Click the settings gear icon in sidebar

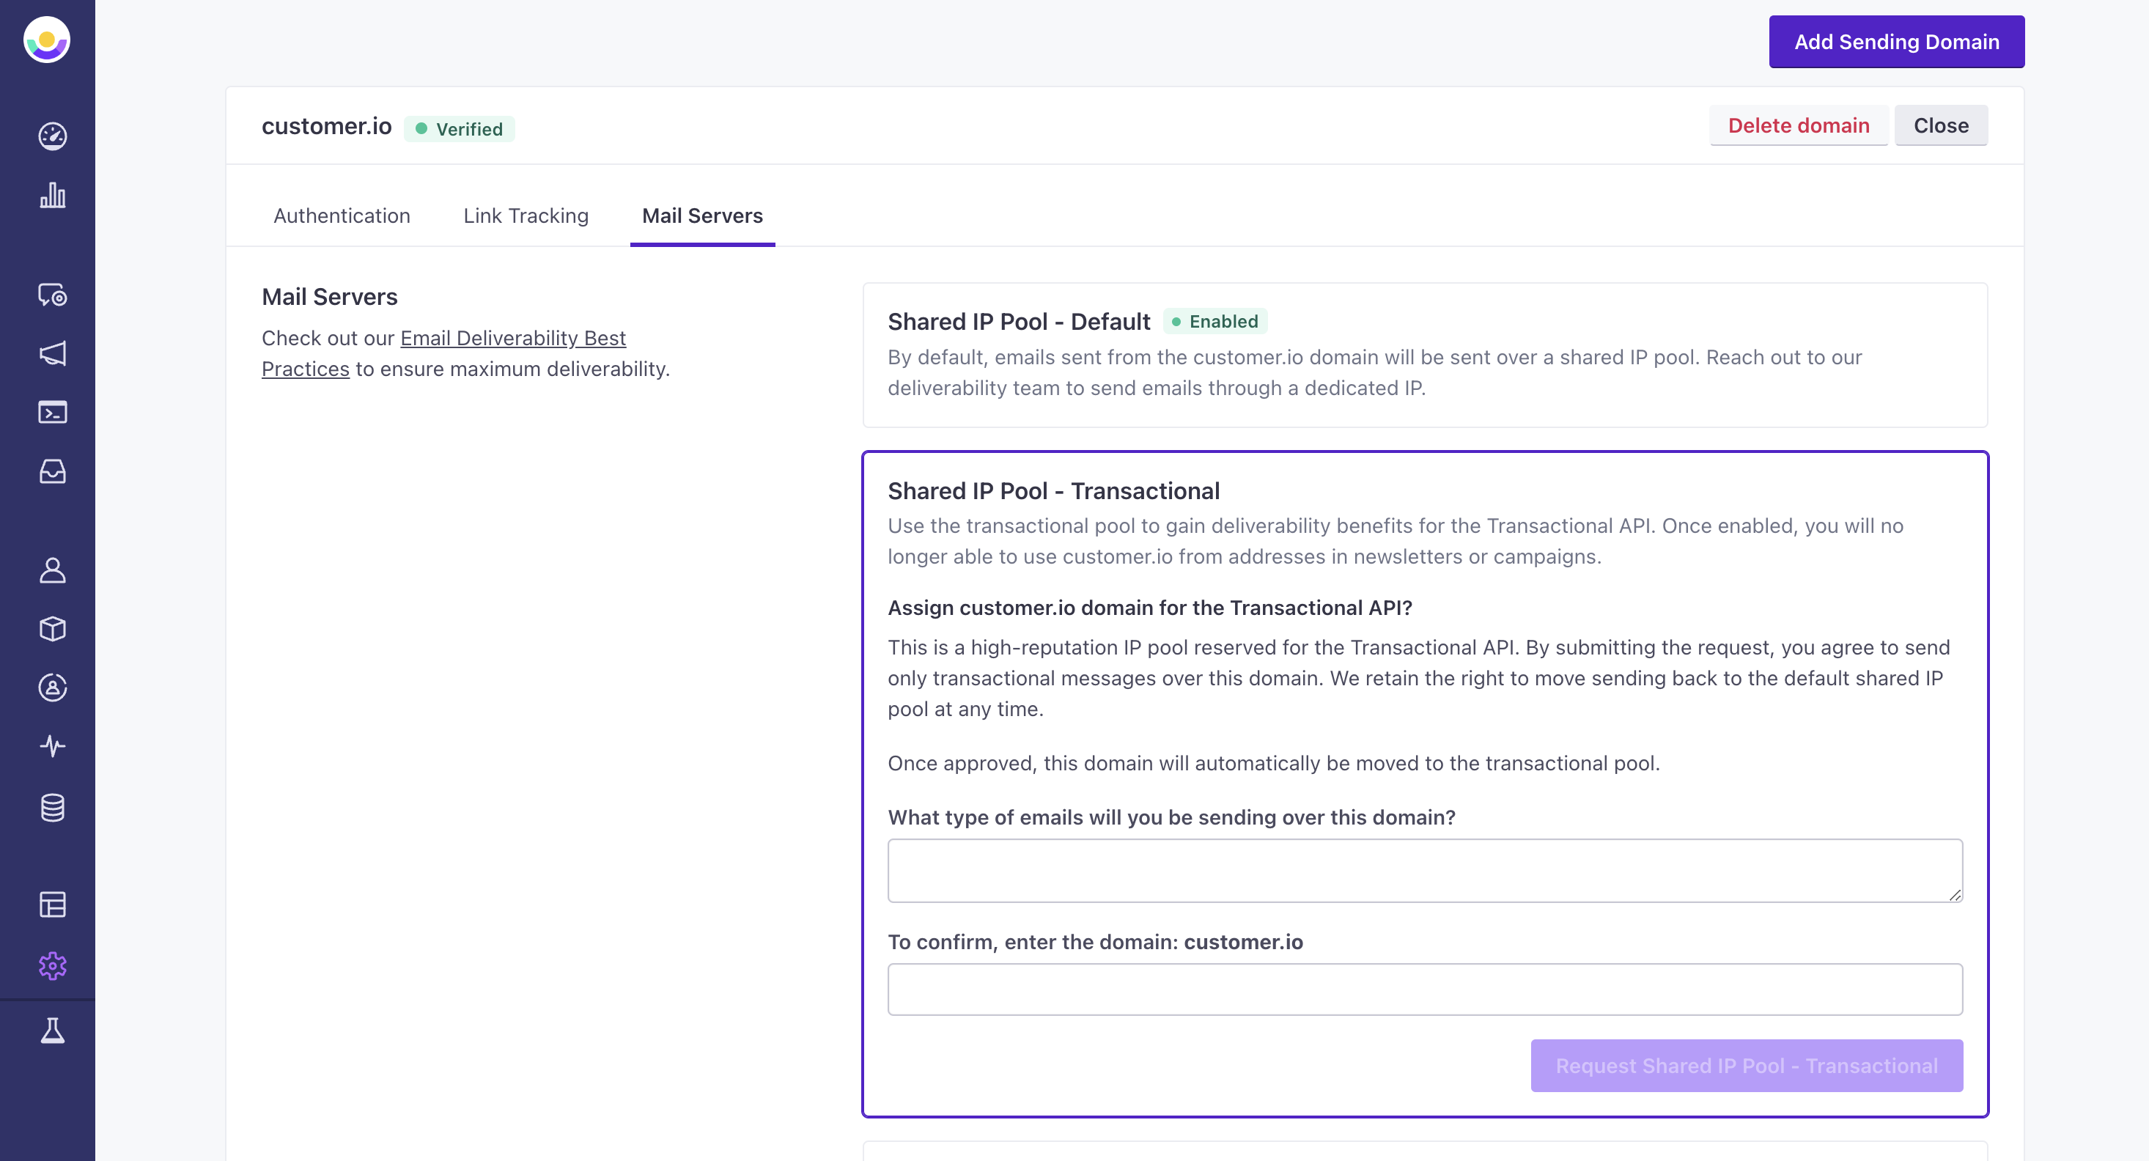[53, 967]
